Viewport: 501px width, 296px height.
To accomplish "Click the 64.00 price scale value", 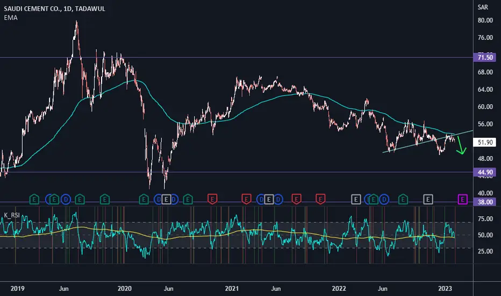I will (485, 89).
